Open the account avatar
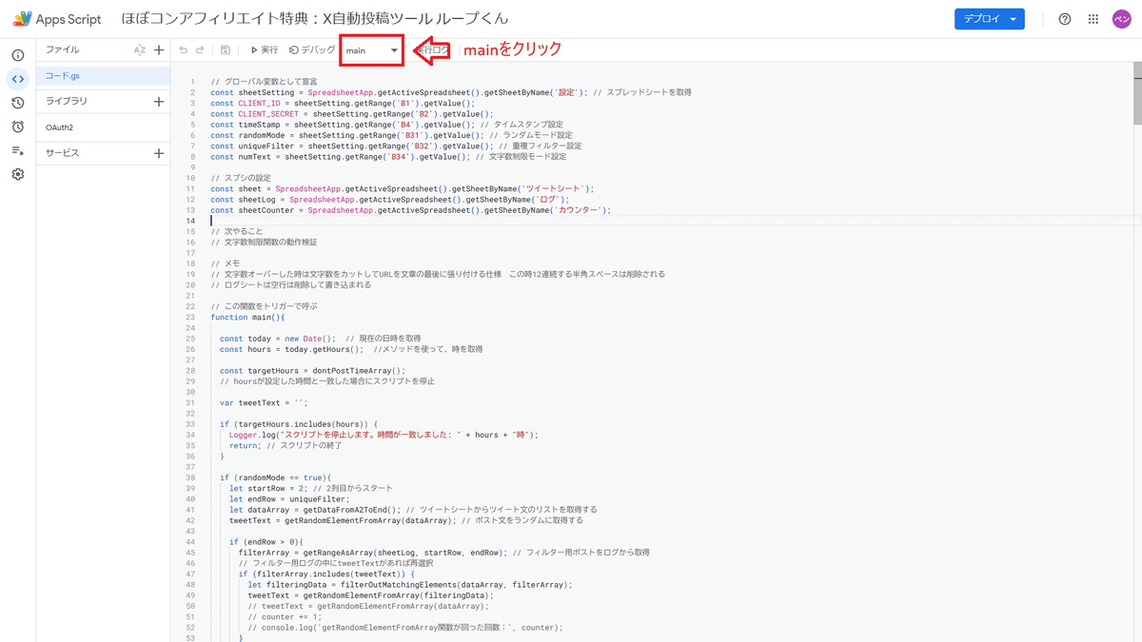1142x642 pixels. click(x=1122, y=19)
